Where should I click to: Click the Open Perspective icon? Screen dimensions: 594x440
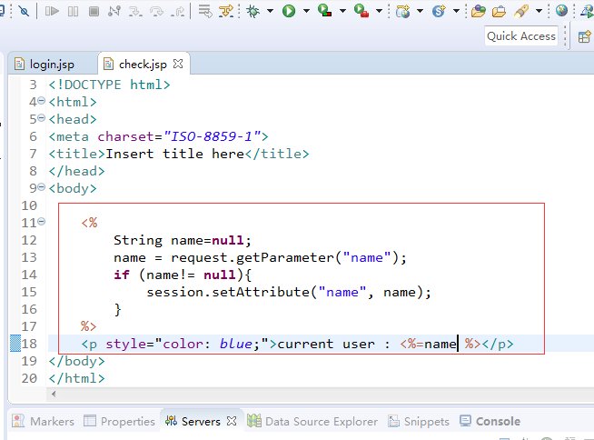tap(584, 36)
